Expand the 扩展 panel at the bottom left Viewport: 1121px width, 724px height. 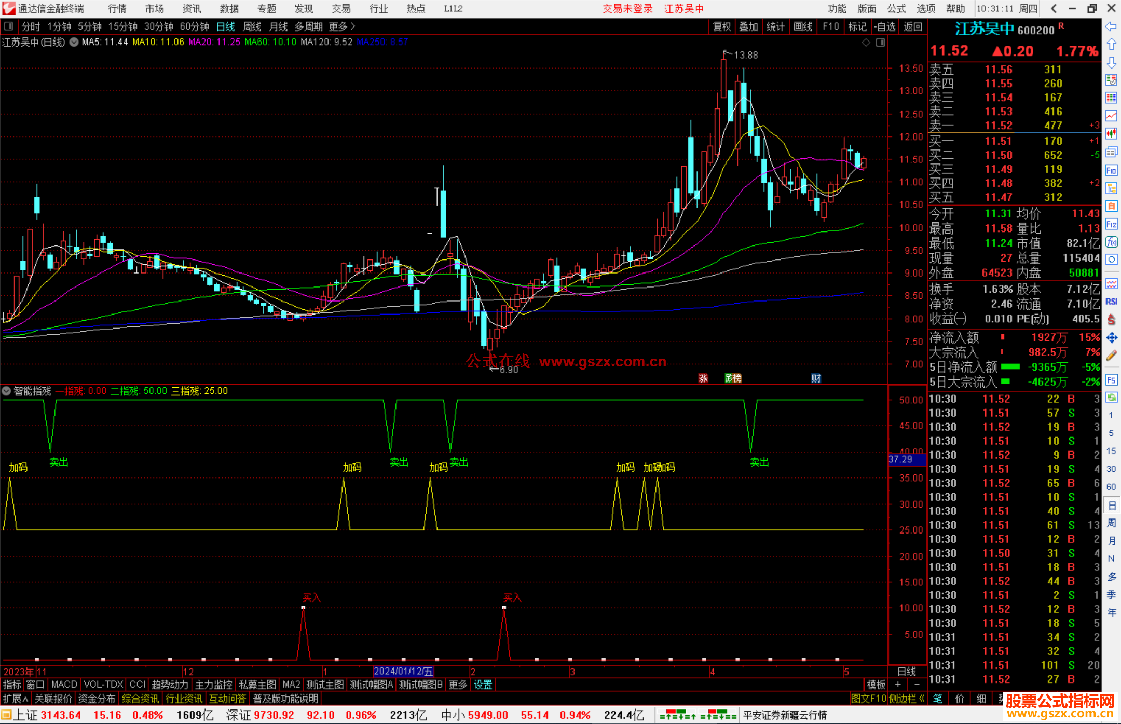16,699
